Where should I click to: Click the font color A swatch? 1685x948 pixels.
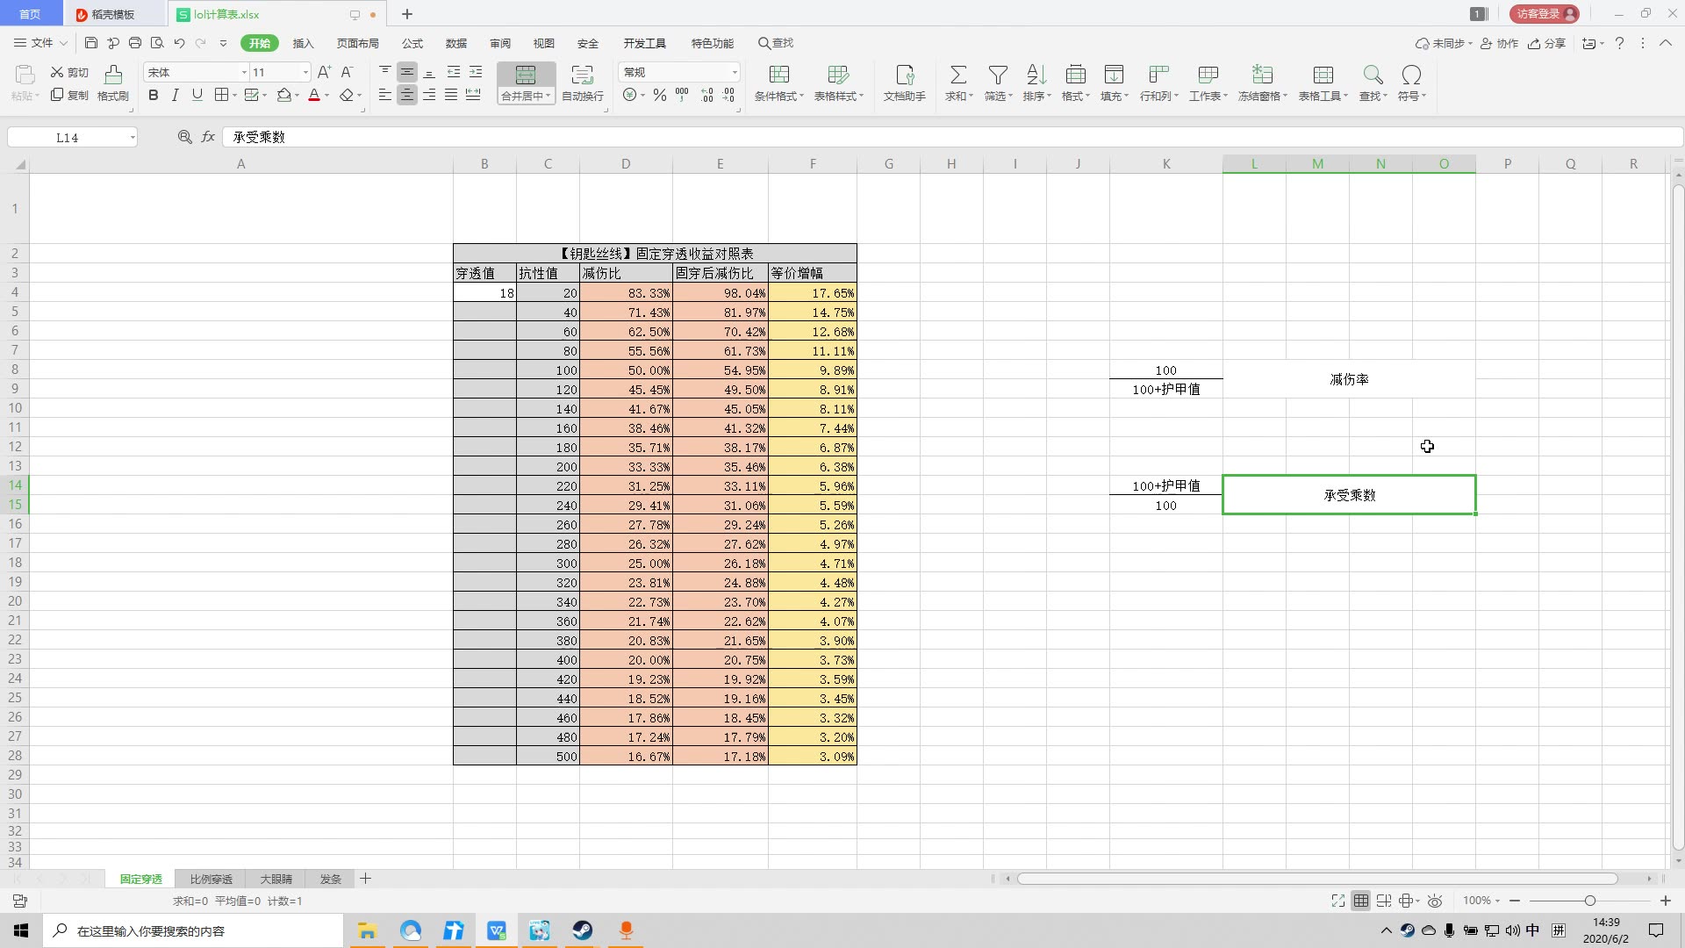pos(314,95)
